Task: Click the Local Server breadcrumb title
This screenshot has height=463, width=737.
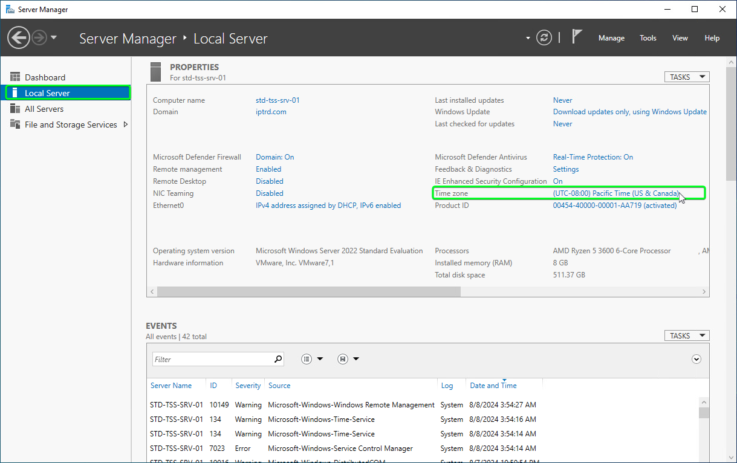Action: [230, 39]
